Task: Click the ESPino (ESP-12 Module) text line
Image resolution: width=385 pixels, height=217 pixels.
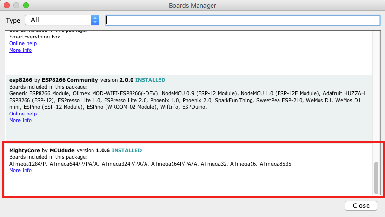Action: (108, 107)
